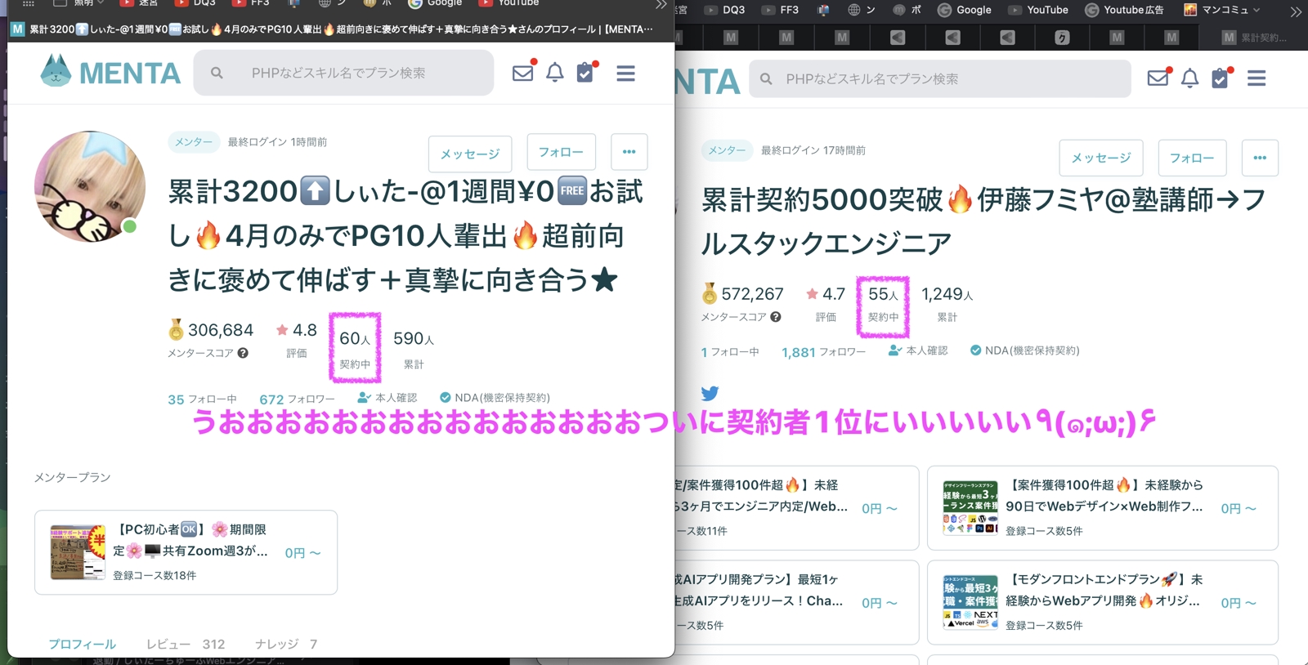Image resolution: width=1308 pixels, height=665 pixels.
Task: Open 1,881 フォロワー list
Action: [823, 352]
